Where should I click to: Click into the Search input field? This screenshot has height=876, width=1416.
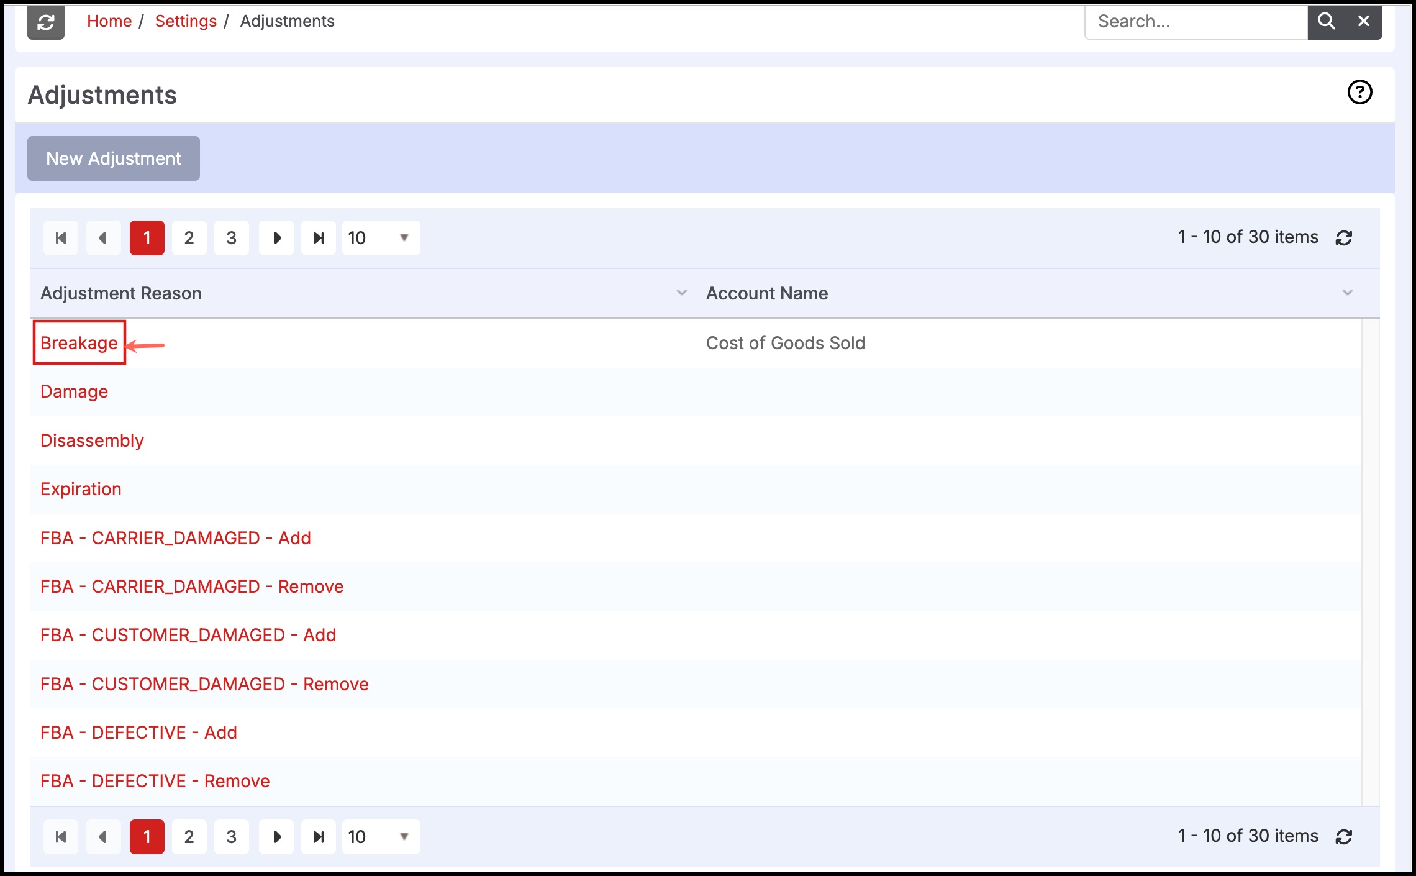pos(1196,22)
